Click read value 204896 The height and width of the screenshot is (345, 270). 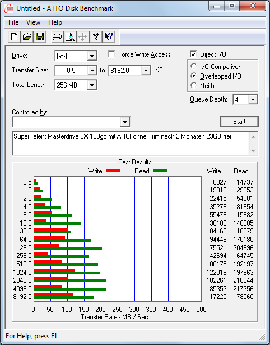click(x=243, y=248)
